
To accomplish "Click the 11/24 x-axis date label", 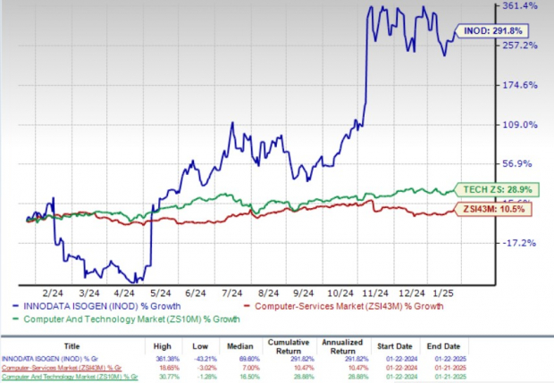I will 375,294.
